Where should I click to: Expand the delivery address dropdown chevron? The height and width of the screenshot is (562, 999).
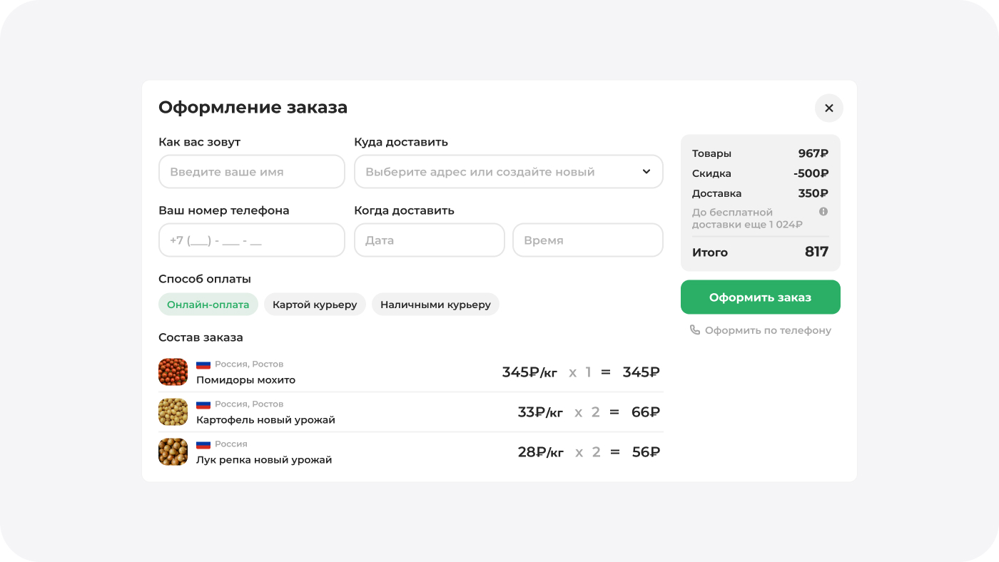(646, 172)
